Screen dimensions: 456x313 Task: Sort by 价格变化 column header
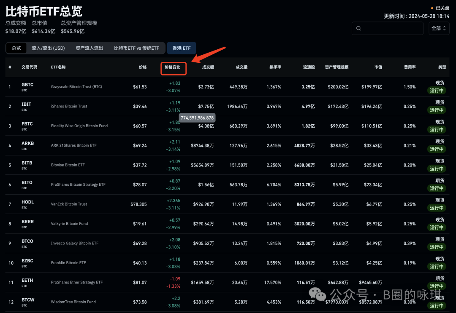click(172, 67)
